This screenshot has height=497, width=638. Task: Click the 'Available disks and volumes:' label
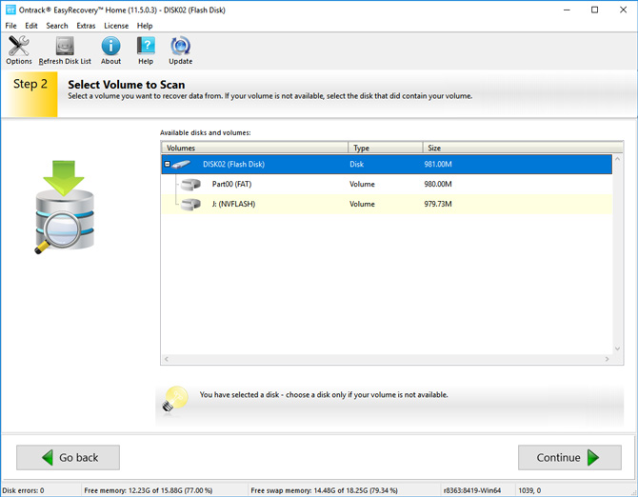(205, 132)
